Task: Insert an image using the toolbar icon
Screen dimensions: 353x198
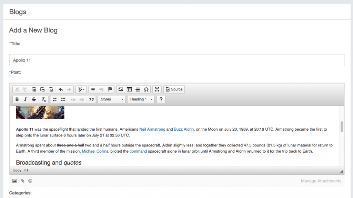Action: coord(121,89)
